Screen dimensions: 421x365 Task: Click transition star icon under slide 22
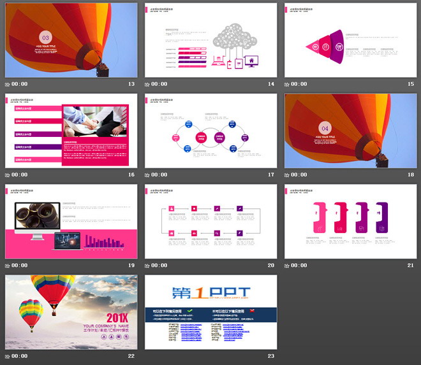pos(8,357)
